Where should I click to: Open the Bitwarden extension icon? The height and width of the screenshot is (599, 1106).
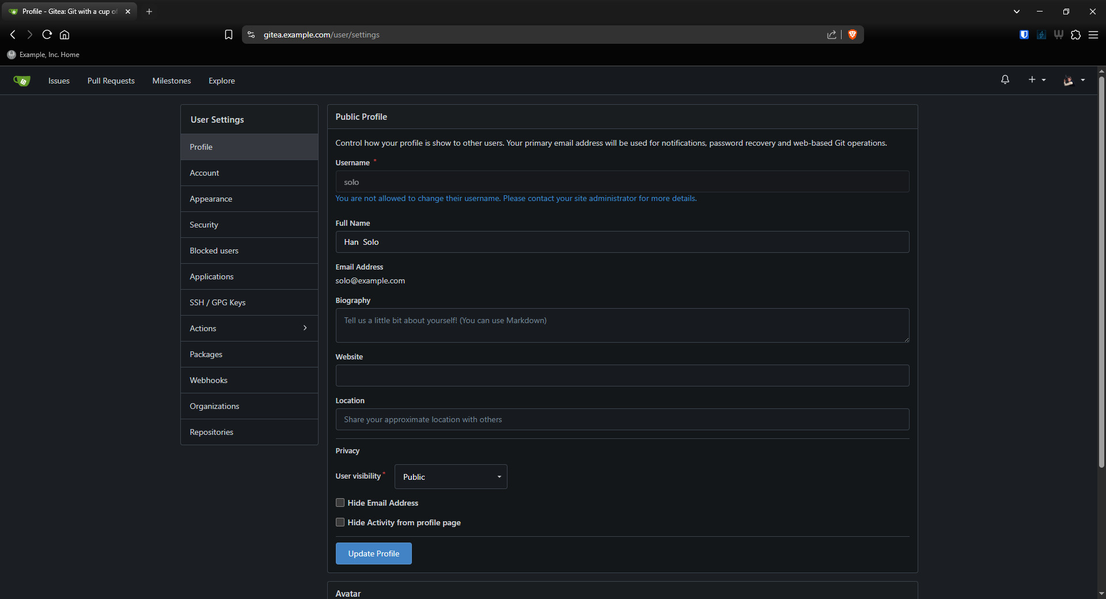click(1024, 35)
